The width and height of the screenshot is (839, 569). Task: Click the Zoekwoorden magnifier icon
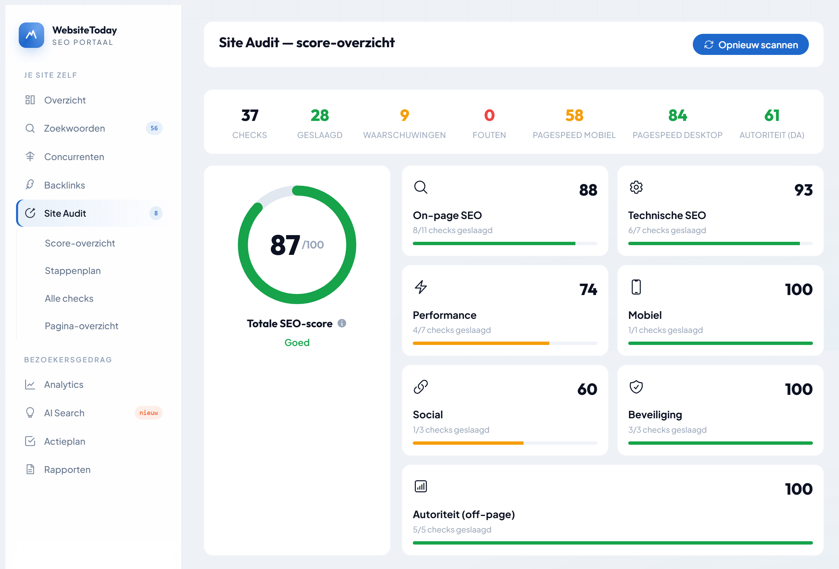point(30,128)
